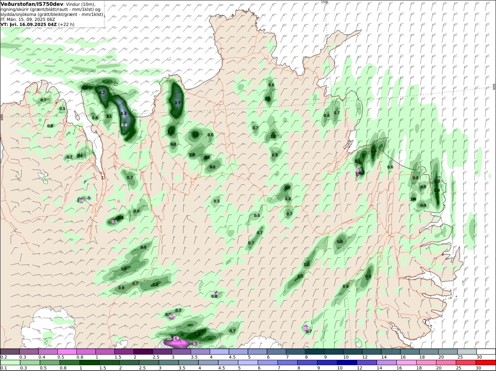Click the light lavender snow swatch labeled 4
Image resolution: width=496 pixels, height=371 pixels.
pos(219,352)
